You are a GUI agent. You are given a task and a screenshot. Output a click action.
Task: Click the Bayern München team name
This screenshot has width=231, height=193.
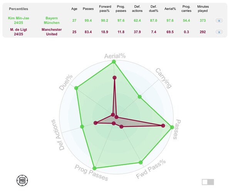52,20
